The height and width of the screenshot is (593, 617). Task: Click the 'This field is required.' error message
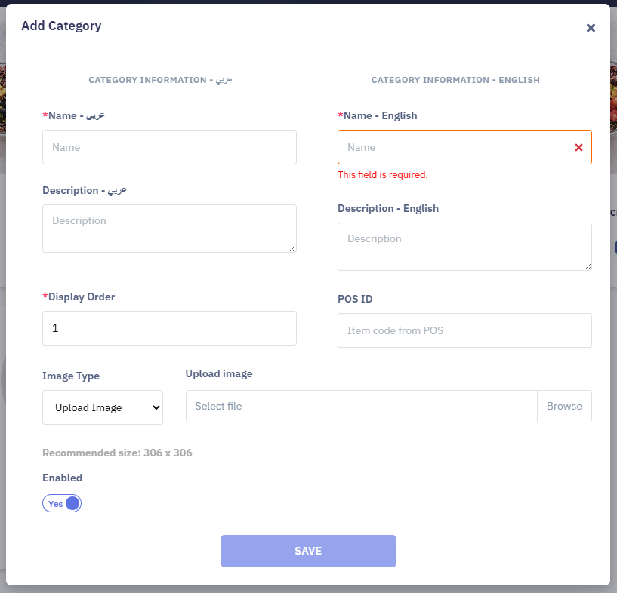click(x=382, y=174)
